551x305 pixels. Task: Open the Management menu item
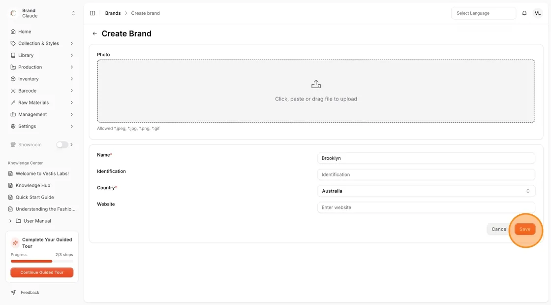pyautogui.click(x=42, y=114)
